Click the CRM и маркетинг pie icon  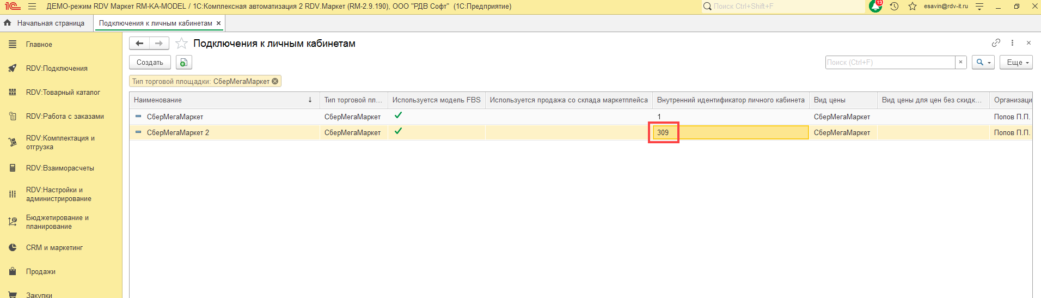(13, 248)
